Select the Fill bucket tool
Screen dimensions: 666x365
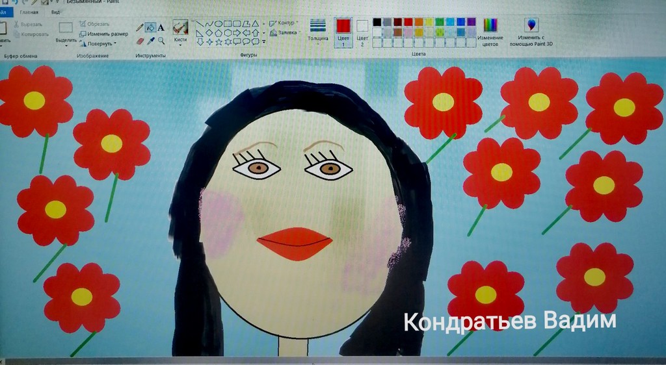pyautogui.click(x=150, y=27)
